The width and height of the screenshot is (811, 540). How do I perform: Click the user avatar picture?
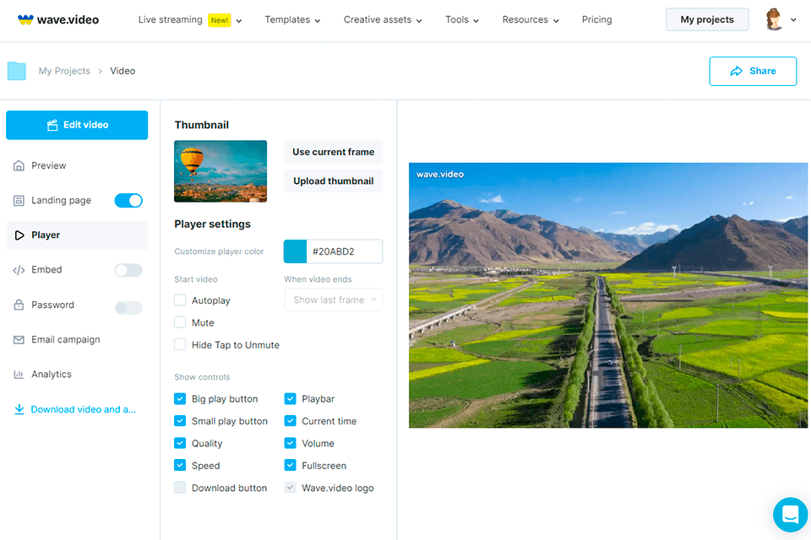774,19
